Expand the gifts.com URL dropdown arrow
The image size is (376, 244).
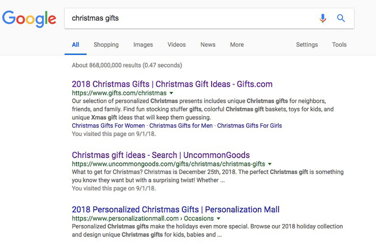(171, 93)
